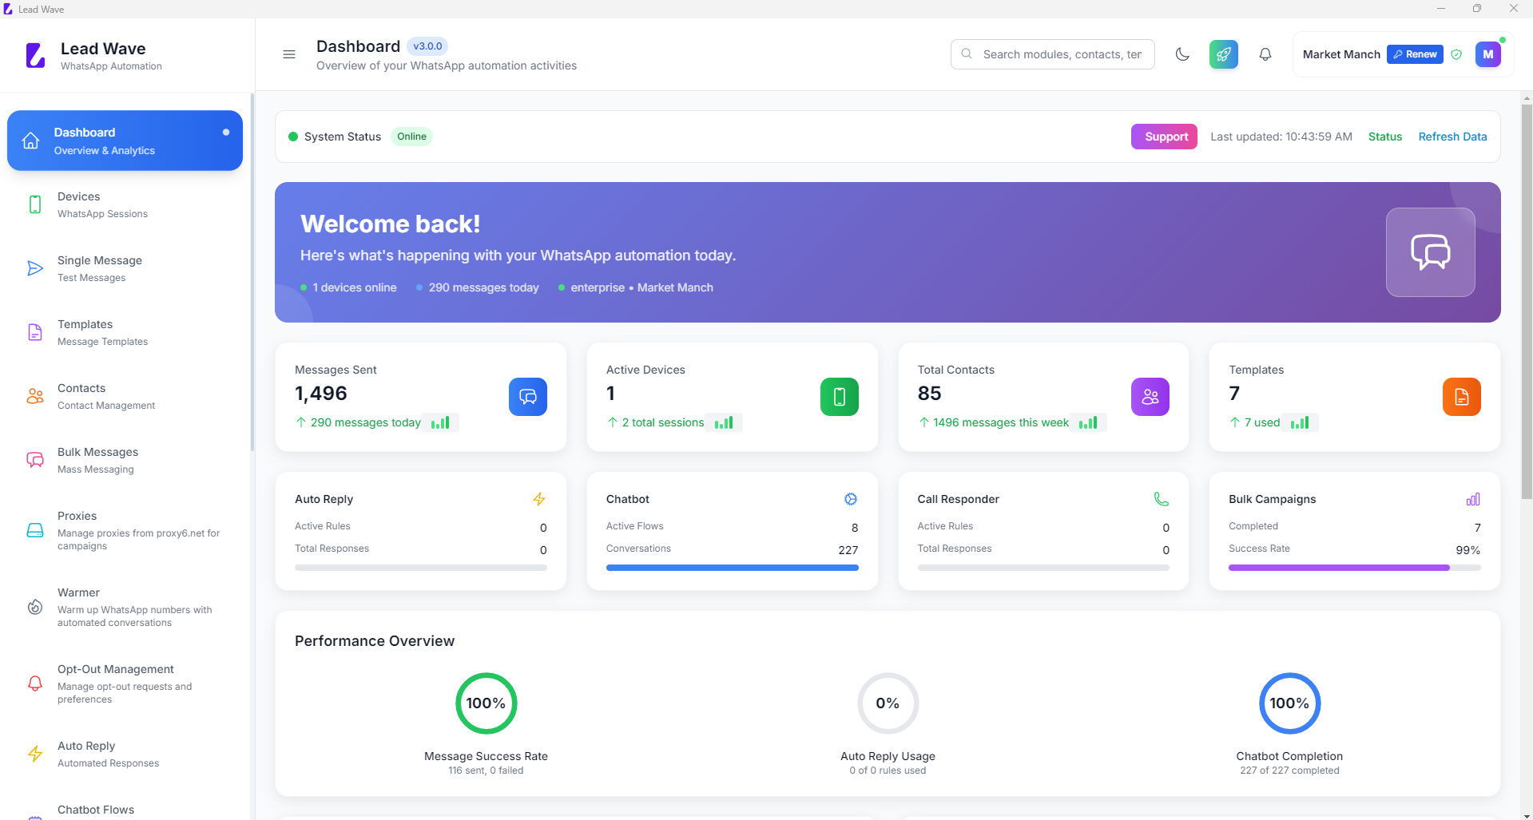Open the Opt-Out Management bell icon
This screenshot has height=820, width=1533.
tap(34, 683)
